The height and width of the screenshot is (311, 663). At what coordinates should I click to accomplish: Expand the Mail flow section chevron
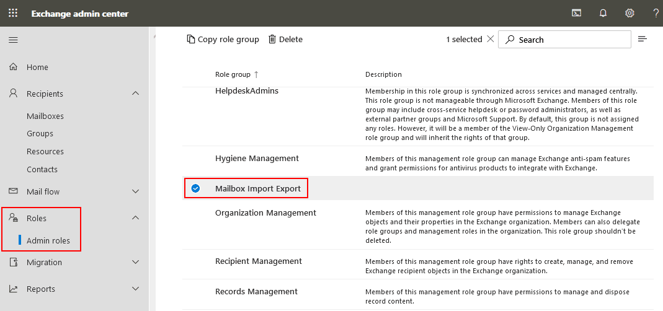(136, 191)
